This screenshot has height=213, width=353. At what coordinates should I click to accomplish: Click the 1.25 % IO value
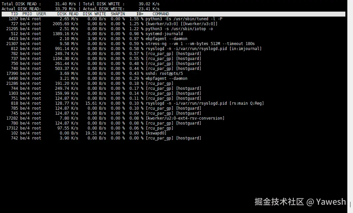136,24
